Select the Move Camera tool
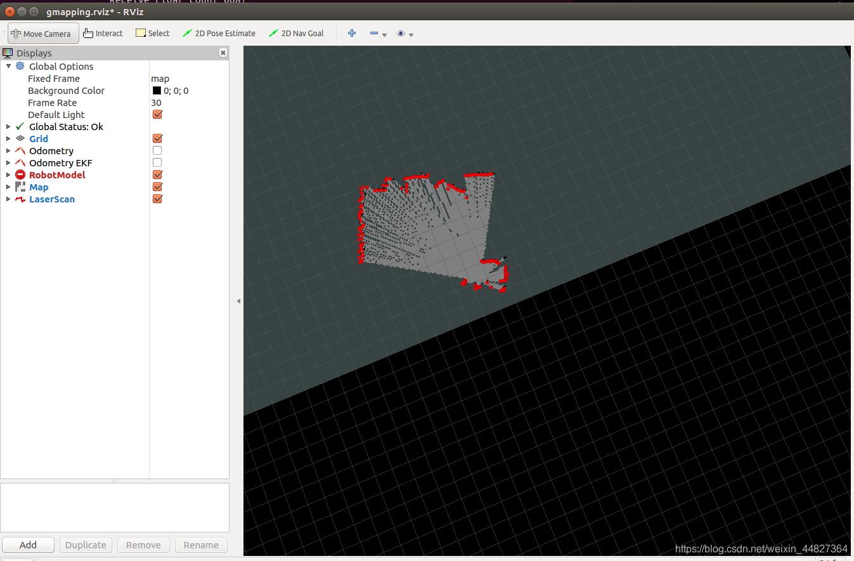Image resolution: width=854 pixels, height=561 pixels. pyautogui.click(x=43, y=34)
